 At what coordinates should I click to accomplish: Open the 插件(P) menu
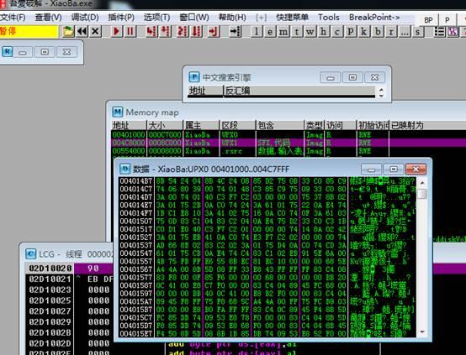121,18
